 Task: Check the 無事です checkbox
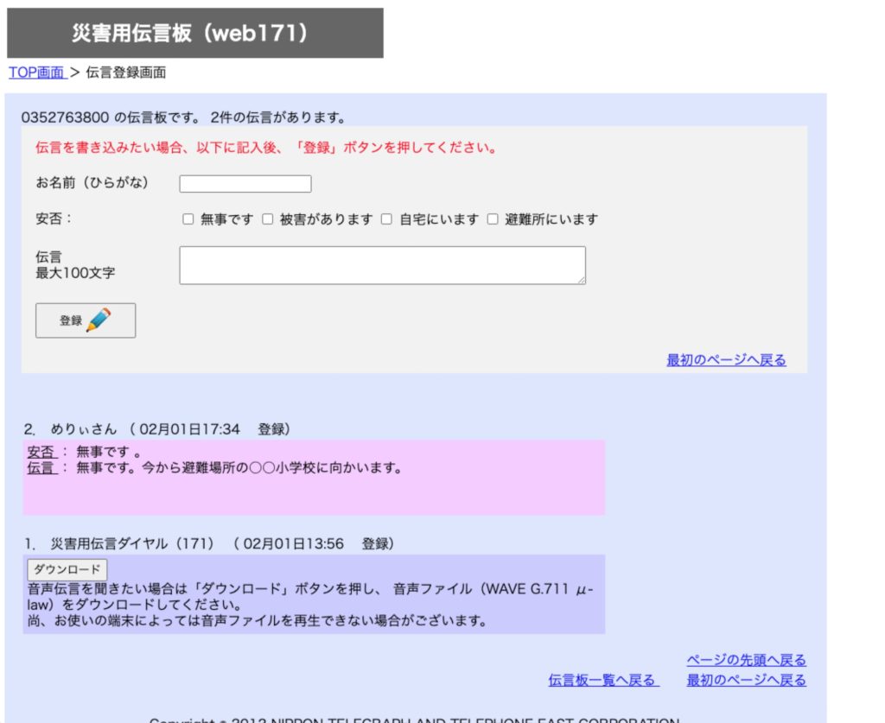188,219
